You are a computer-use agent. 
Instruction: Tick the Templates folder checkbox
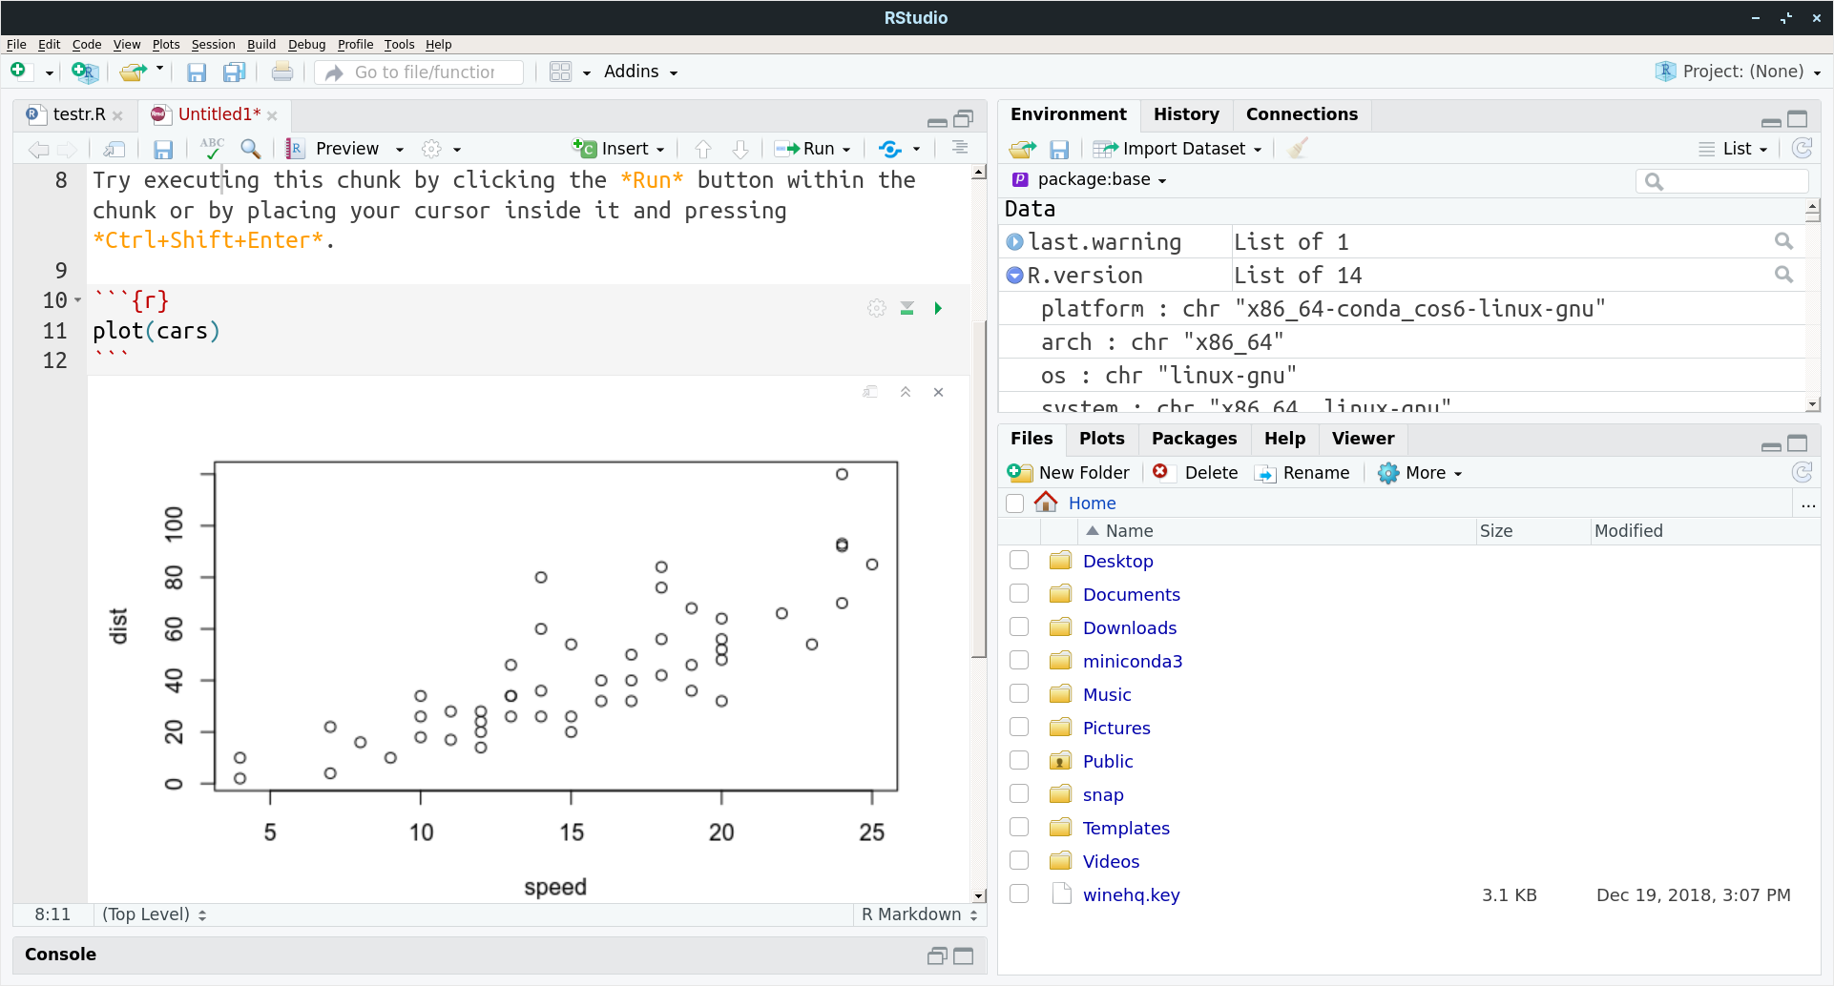point(1019,828)
